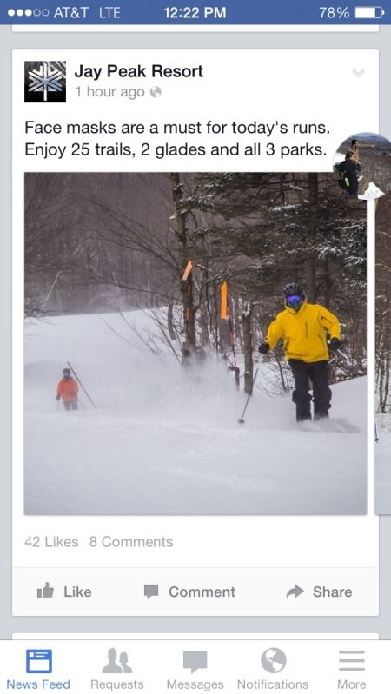Open the More menu tab
This screenshot has height=694, width=391.
coord(352,668)
